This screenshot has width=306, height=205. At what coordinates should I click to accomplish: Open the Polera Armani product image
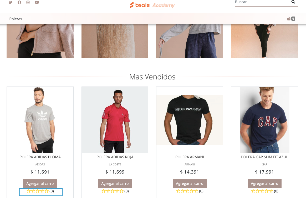(x=190, y=120)
